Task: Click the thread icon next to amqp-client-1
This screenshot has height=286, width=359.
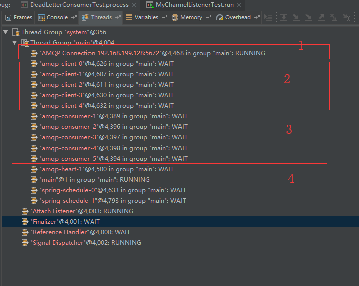Action: (34, 74)
